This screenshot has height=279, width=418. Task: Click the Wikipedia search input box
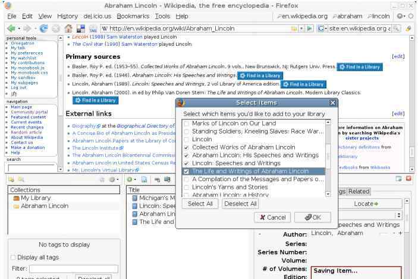(31, 168)
